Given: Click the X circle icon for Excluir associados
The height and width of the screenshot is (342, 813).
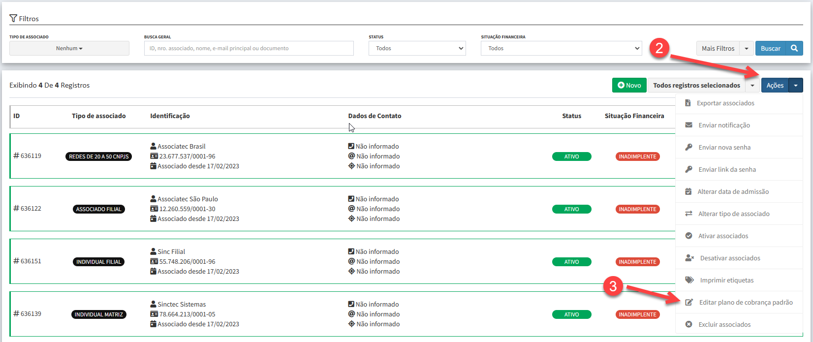Looking at the screenshot, I should [x=689, y=324].
